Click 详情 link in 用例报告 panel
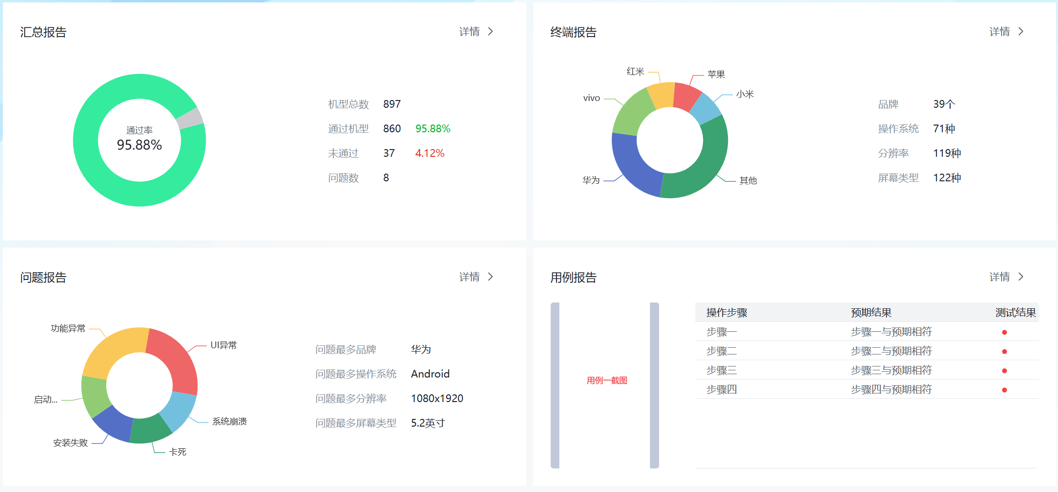 (x=999, y=277)
